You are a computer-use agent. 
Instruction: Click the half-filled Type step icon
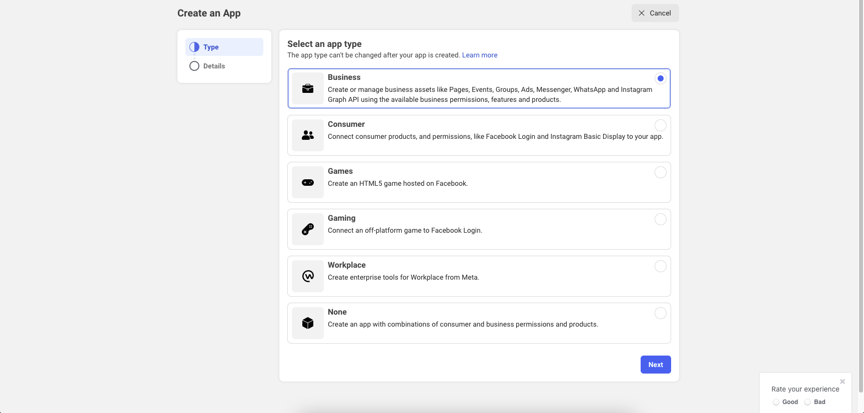[x=194, y=47]
